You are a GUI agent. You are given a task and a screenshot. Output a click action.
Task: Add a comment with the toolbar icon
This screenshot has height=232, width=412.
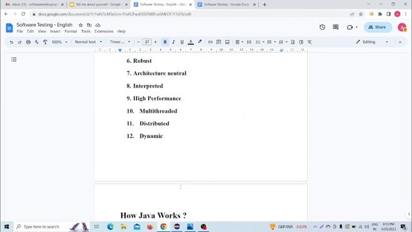point(219,42)
